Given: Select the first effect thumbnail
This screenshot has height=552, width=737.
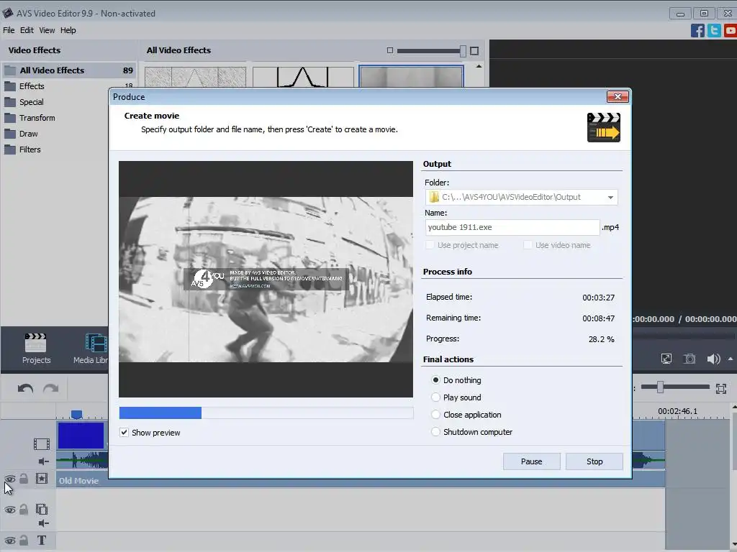Looking at the screenshot, I should point(195,77).
